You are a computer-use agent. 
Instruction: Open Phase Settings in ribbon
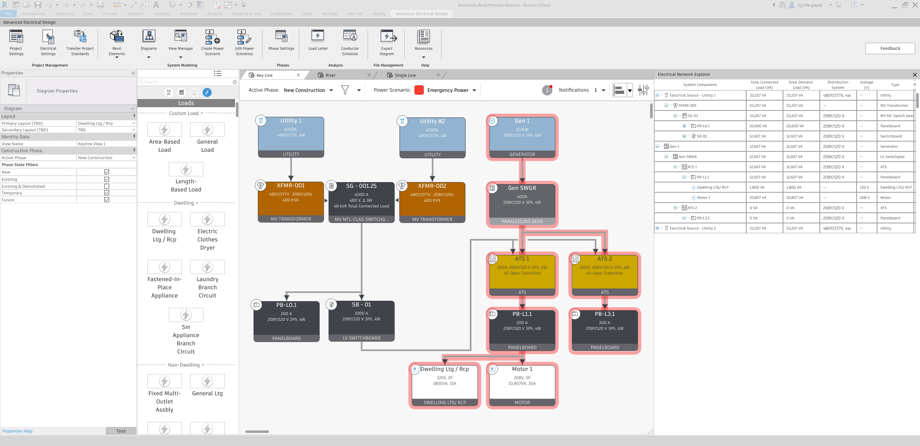pos(281,41)
